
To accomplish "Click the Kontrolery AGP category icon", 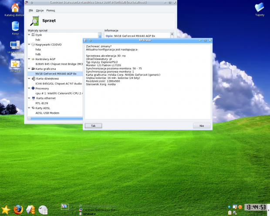I will [x=33, y=59].
